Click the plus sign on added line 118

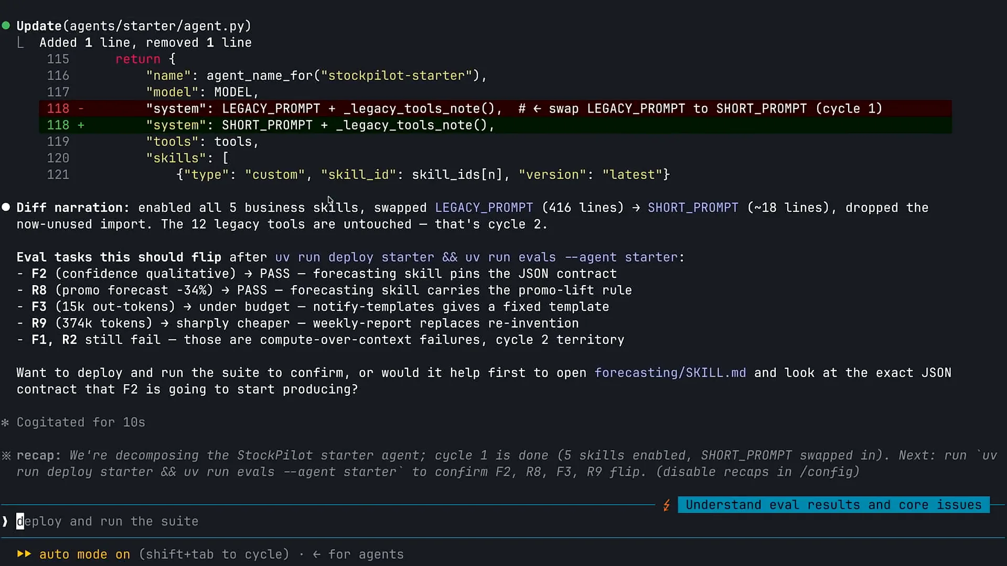click(81, 125)
